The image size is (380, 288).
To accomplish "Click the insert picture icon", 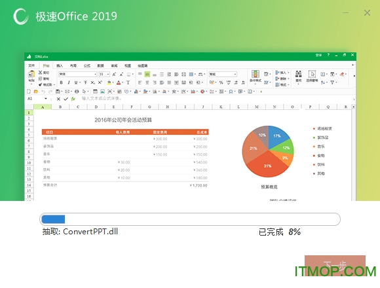I will 102,91.
